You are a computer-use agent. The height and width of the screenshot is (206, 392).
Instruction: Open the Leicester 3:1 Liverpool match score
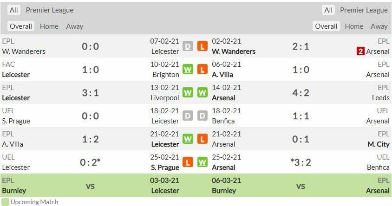coord(90,93)
